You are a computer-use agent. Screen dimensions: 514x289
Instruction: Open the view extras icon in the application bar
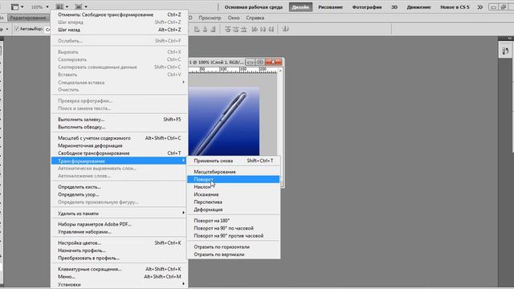click(14, 6)
